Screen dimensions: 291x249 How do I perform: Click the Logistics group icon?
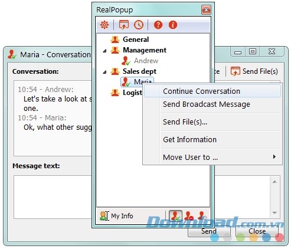(115, 93)
